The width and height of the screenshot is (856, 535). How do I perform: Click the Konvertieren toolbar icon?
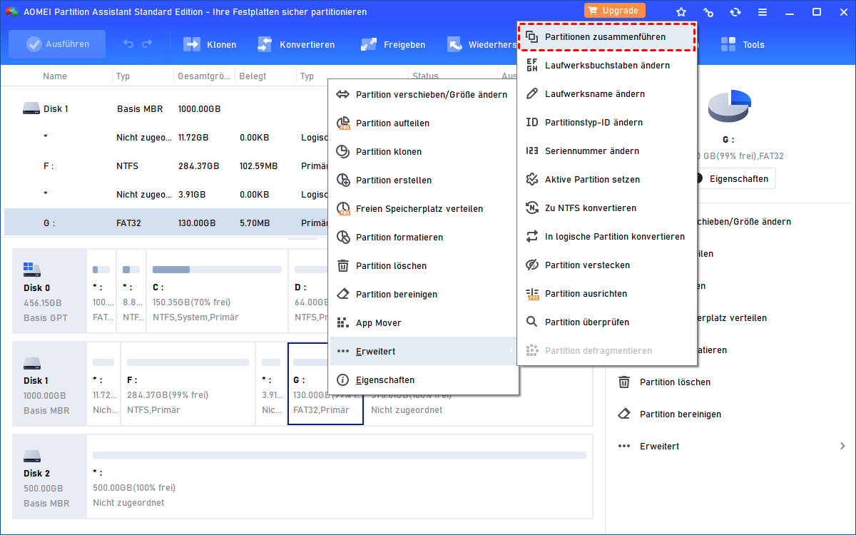[265, 44]
